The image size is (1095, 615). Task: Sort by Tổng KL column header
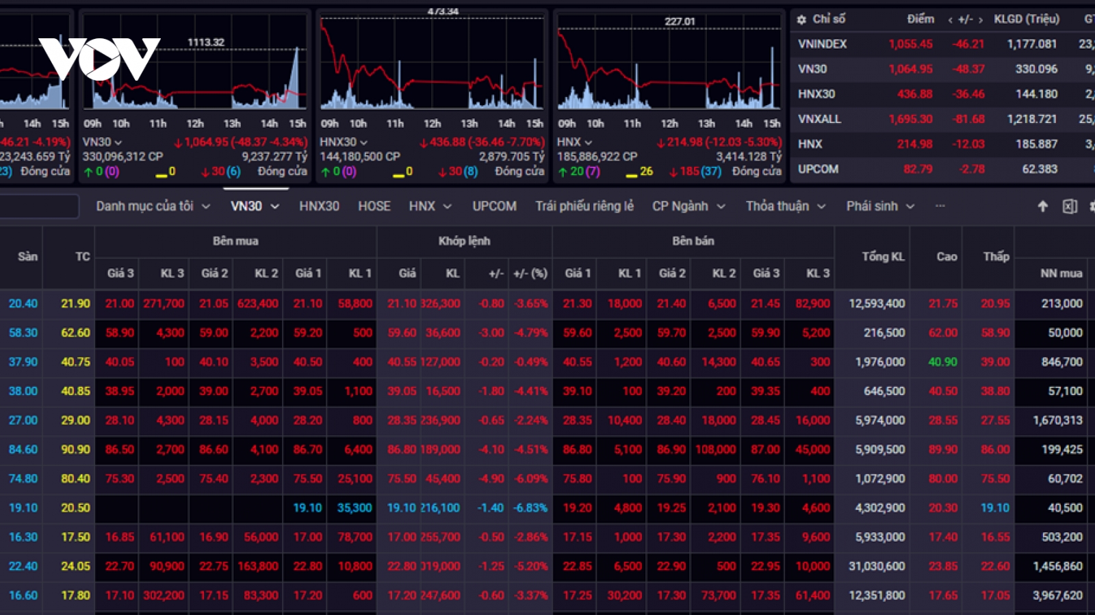pyautogui.click(x=883, y=257)
